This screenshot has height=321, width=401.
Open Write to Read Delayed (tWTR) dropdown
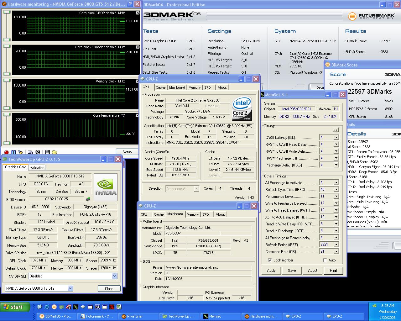pyautogui.click(x=336, y=210)
